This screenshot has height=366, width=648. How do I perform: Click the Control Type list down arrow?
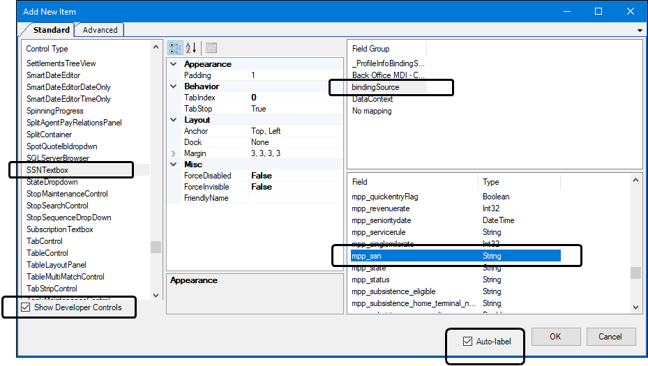156,295
